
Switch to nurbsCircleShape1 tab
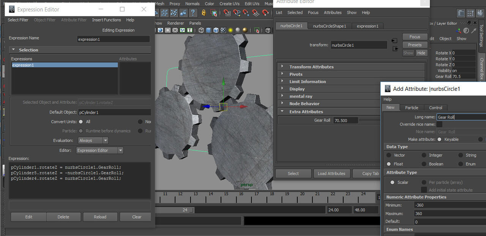pyautogui.click(x=329, y=26)
